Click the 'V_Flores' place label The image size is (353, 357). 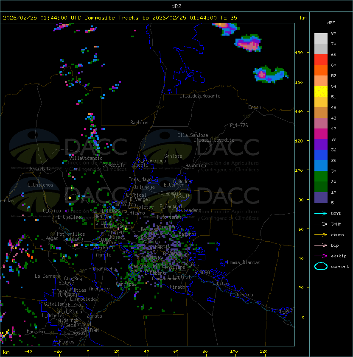[64, 342]
